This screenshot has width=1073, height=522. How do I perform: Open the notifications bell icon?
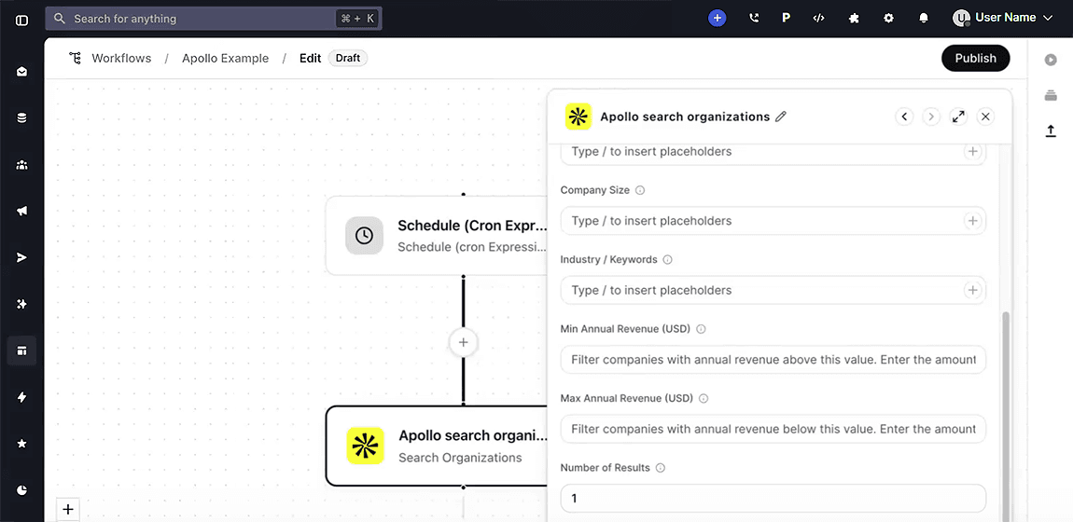coord(924,19)
